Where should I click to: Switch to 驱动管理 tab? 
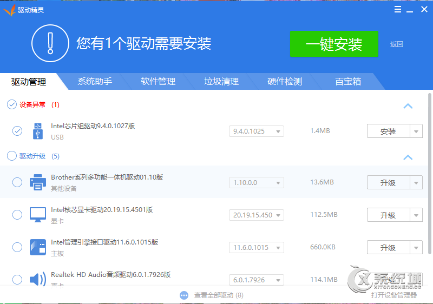pyautogui.click(x=29, y=82)
